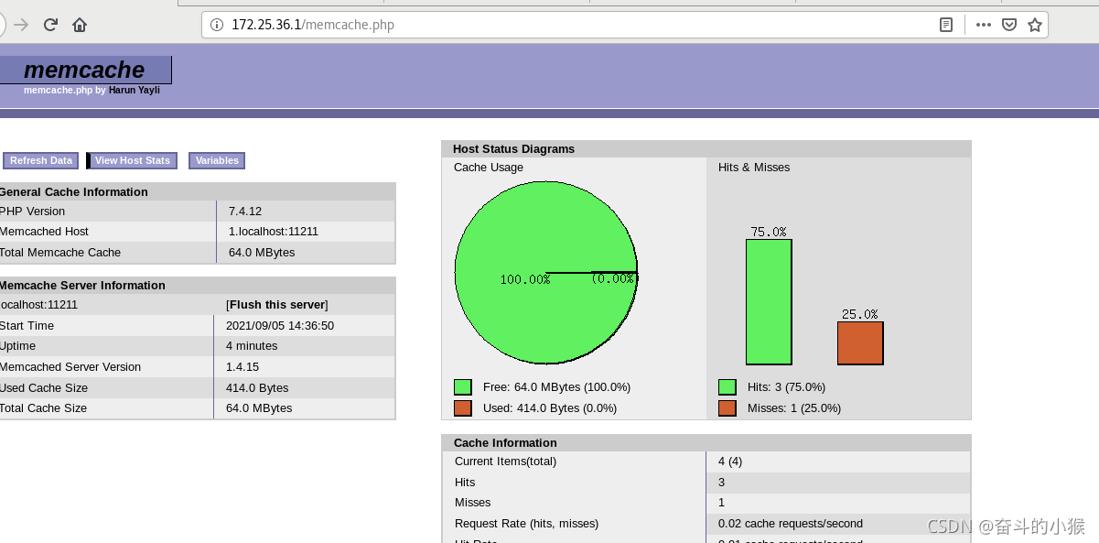The image size is (1099, 543).
Task: Click the orange Used legend swatch
Action: click(463, 408)
